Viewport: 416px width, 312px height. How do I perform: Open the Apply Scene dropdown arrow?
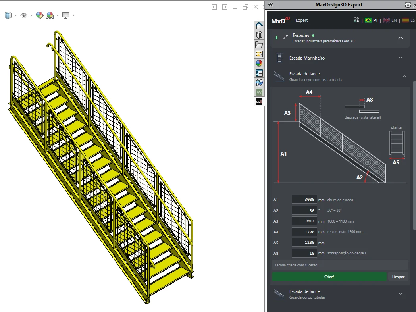pyautogui.click(x=58, y=15)
